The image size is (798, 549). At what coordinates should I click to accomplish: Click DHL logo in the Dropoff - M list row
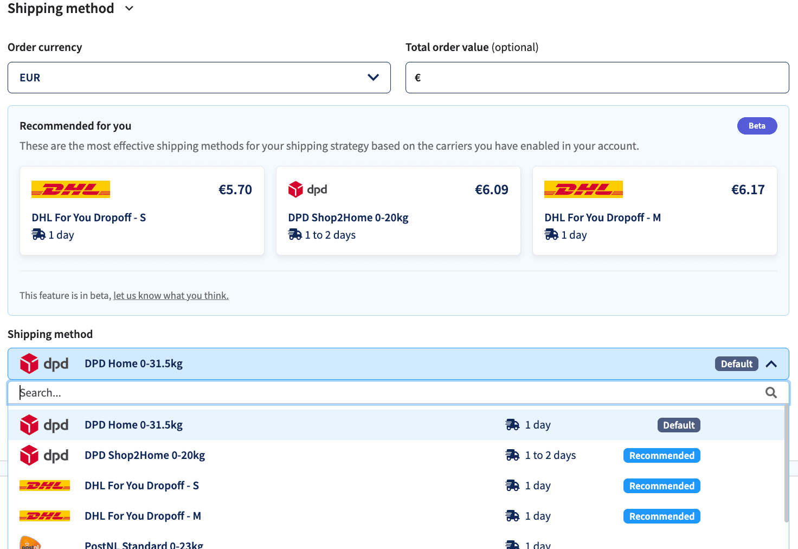45,516
